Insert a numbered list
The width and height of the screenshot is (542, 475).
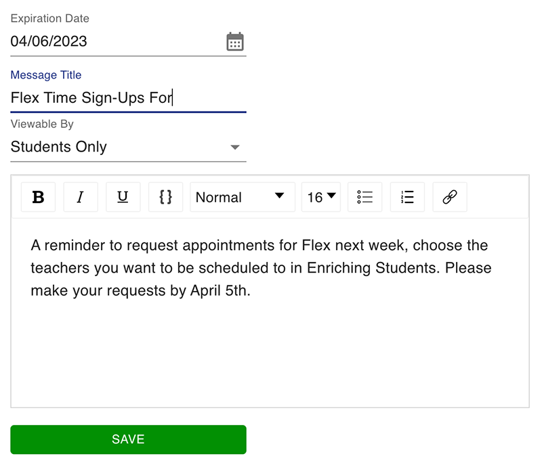click(x=408, y=197)
